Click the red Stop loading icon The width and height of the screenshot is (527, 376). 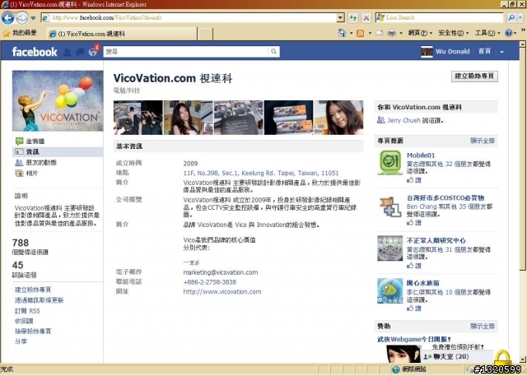point(366,17)
